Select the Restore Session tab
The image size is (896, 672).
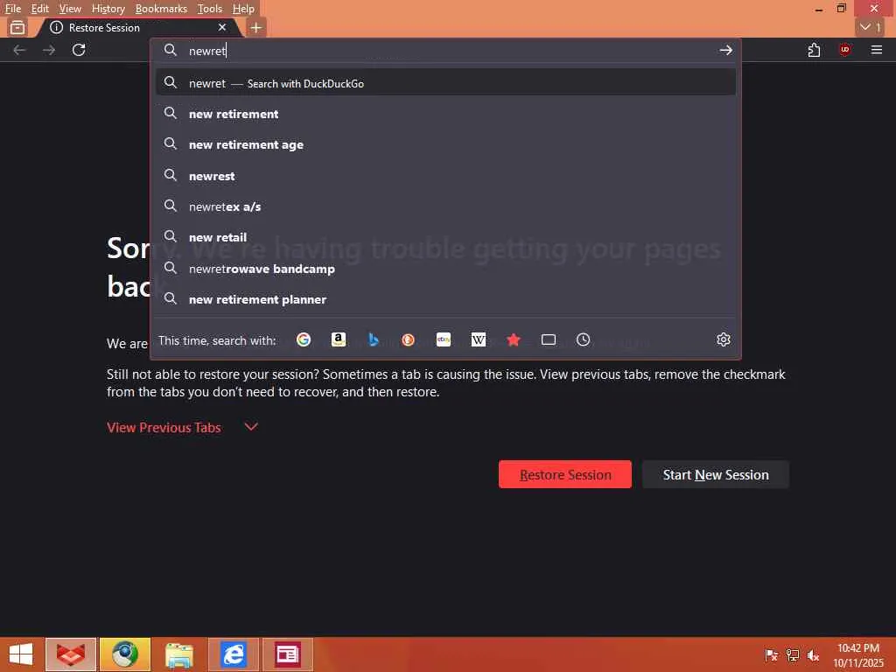[x=139, y=27]
